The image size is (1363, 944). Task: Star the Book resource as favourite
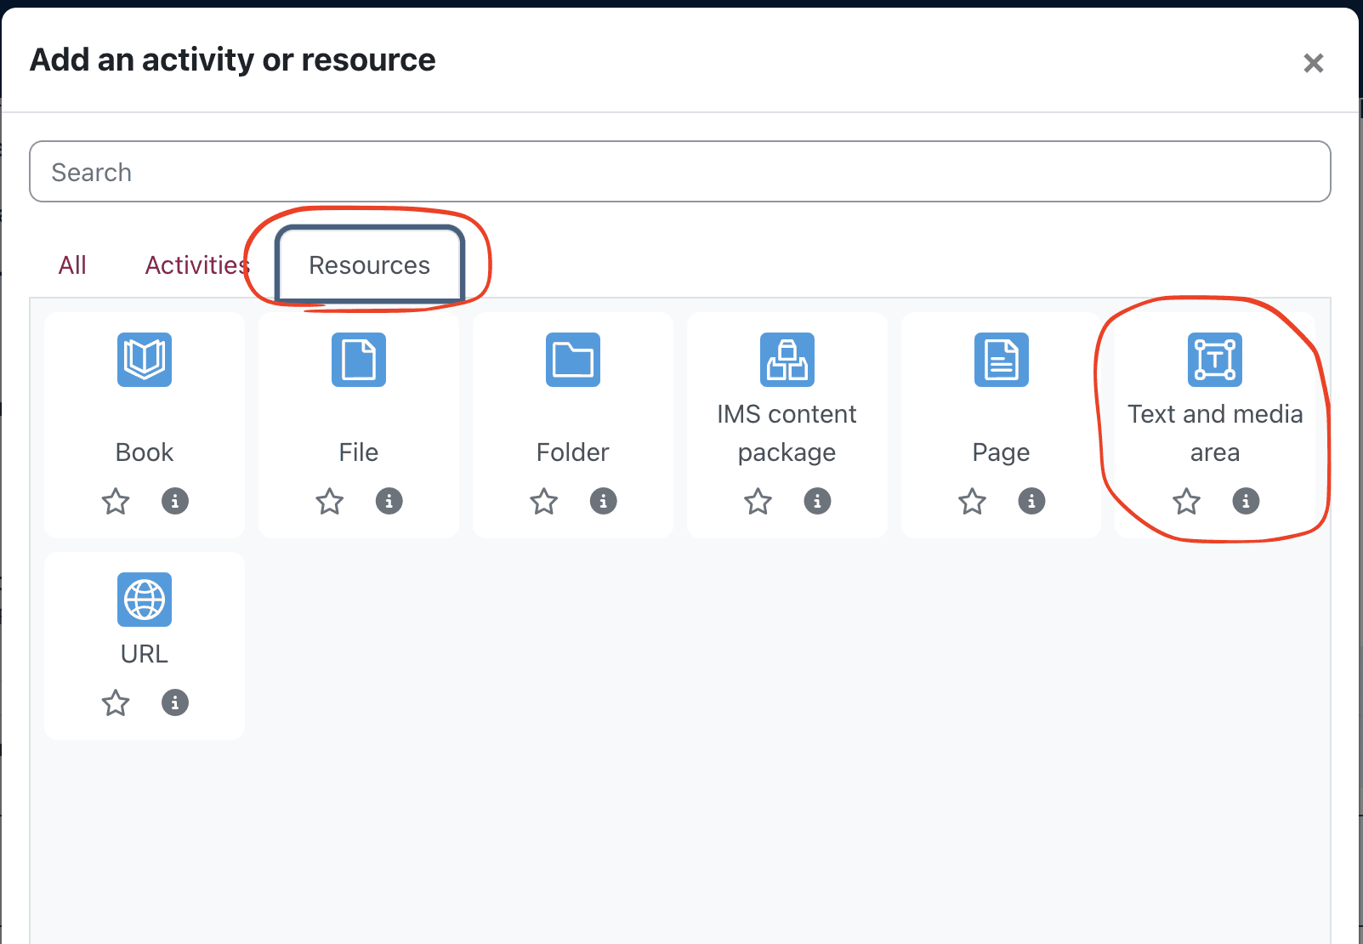tap(116, 502)
